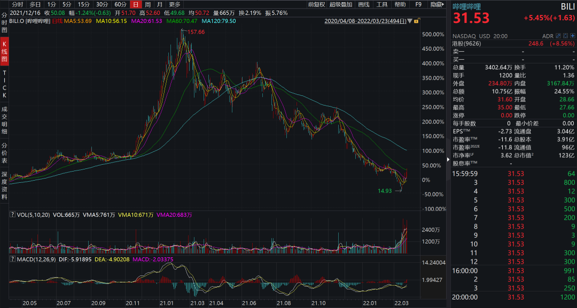
Task: Click the MA60:70.47 moving average label
Action: [x=182, y=21]
